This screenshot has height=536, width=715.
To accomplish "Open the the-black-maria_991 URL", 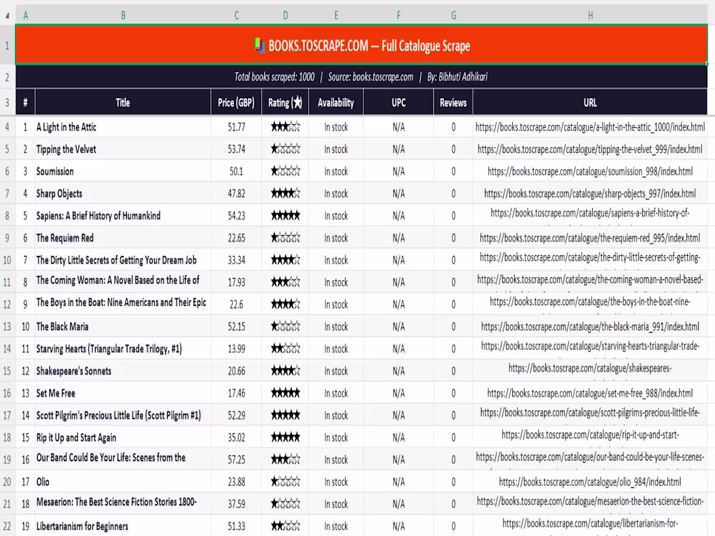I will point(590,327).
